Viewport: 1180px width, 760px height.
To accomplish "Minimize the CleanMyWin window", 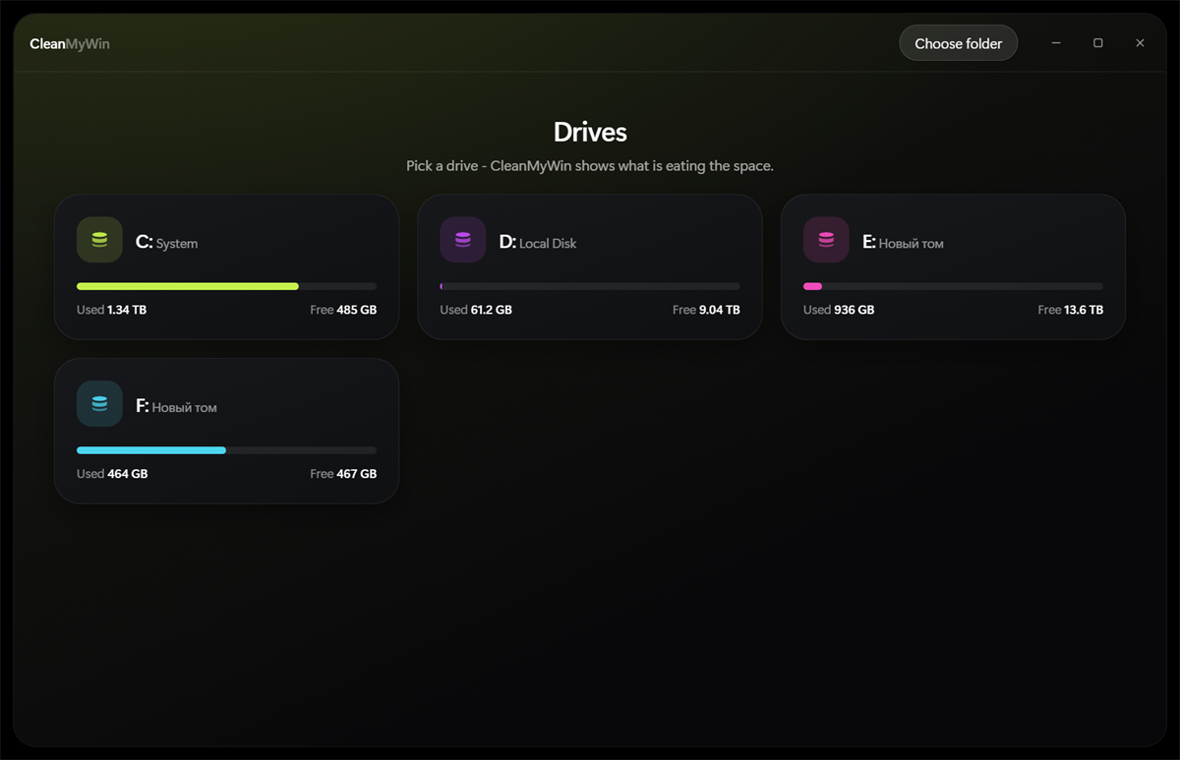I will 1055,43.
